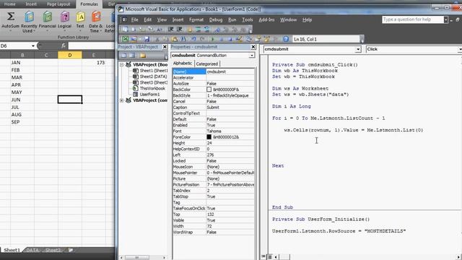Open Find with the binoculars icon
Viewport: 462px width, 260px height.
tap(183, 39)
